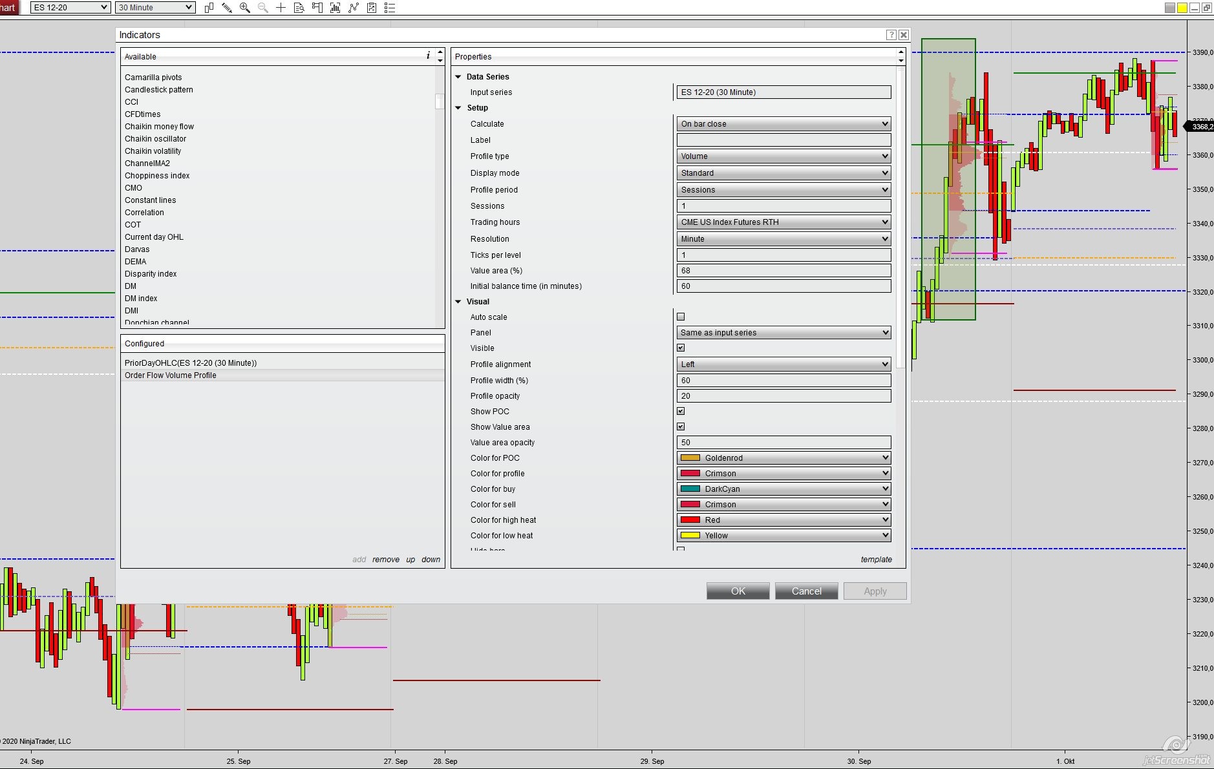Select Order Flow Volume Profile in Configured list
The height and width of the screenshot is (769, 1214).
(171, 375)
